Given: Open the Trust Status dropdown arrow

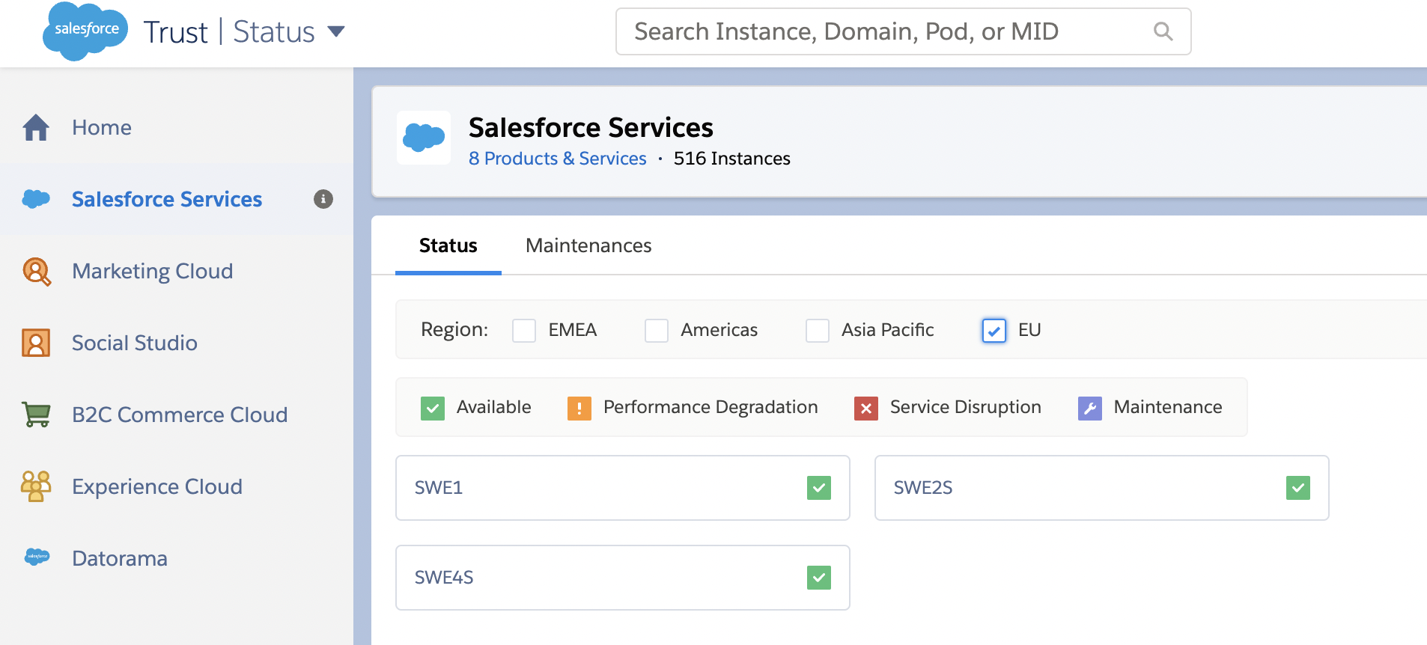Looking at the screenshot, I should point(336,31).
